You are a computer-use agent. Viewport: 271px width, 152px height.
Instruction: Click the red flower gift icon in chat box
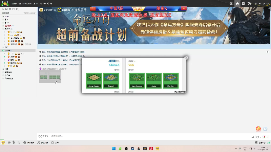264,137
